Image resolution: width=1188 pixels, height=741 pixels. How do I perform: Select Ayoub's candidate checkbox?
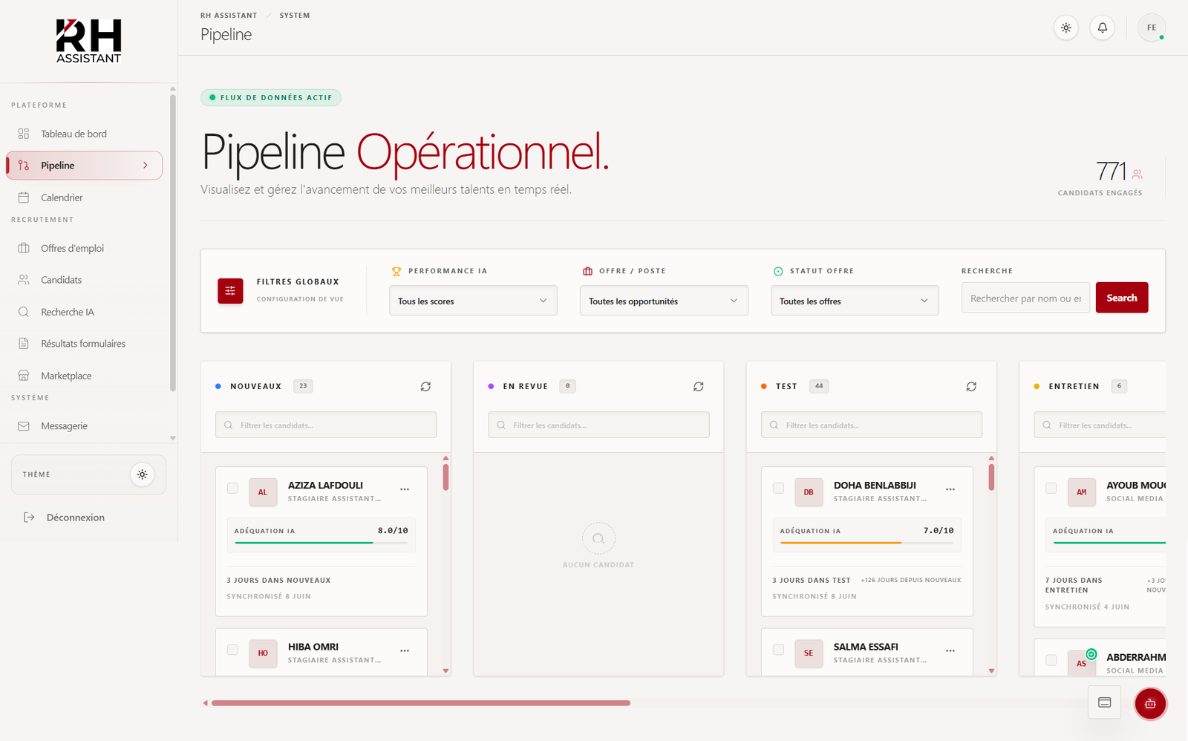pyautogui.click(x=1051, y=488)
